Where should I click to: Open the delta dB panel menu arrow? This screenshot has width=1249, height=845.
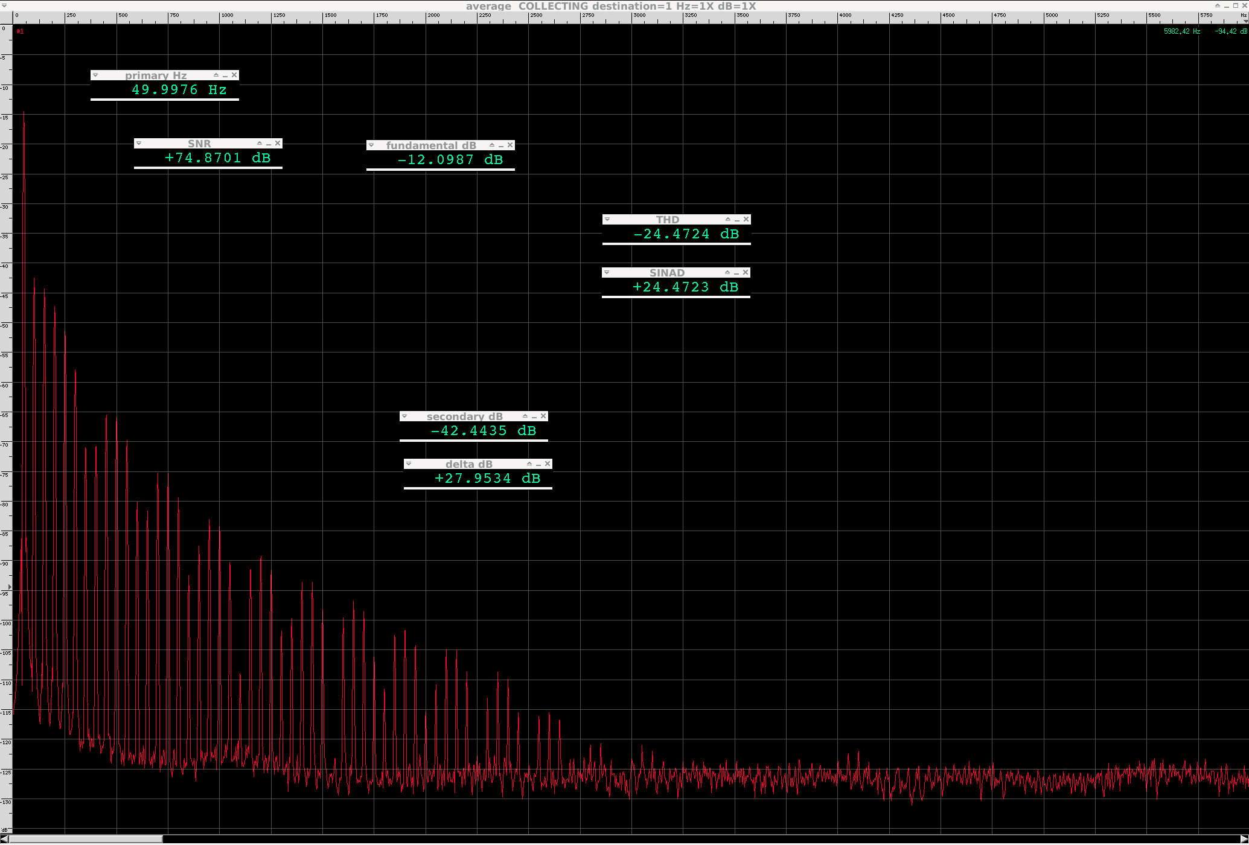point(409,464)
